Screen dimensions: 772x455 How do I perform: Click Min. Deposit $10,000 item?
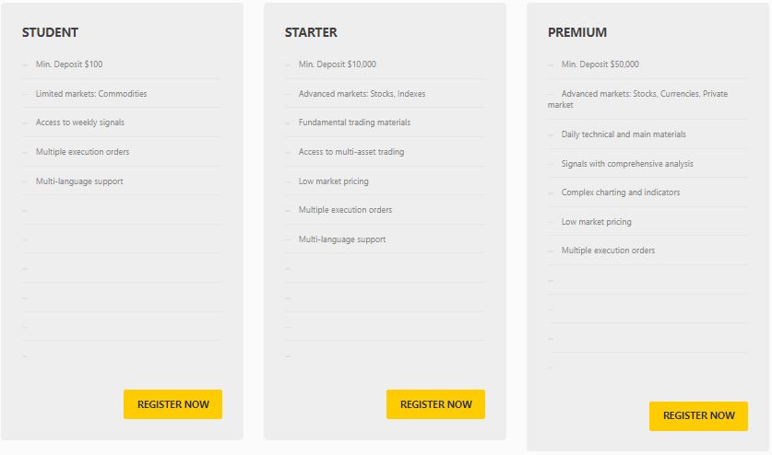point(338,64)
